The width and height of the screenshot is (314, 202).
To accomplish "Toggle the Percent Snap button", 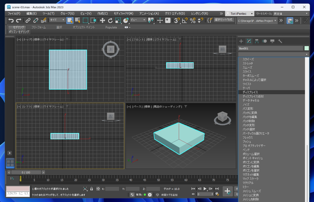I will tap(193, 20).
